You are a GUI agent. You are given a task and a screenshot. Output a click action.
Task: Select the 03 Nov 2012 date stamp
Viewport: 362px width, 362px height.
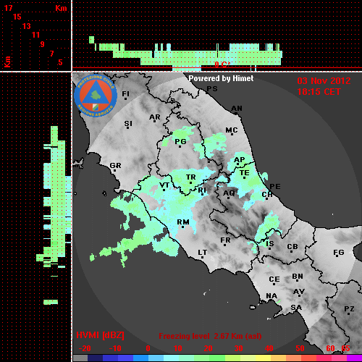pos(324,81)
